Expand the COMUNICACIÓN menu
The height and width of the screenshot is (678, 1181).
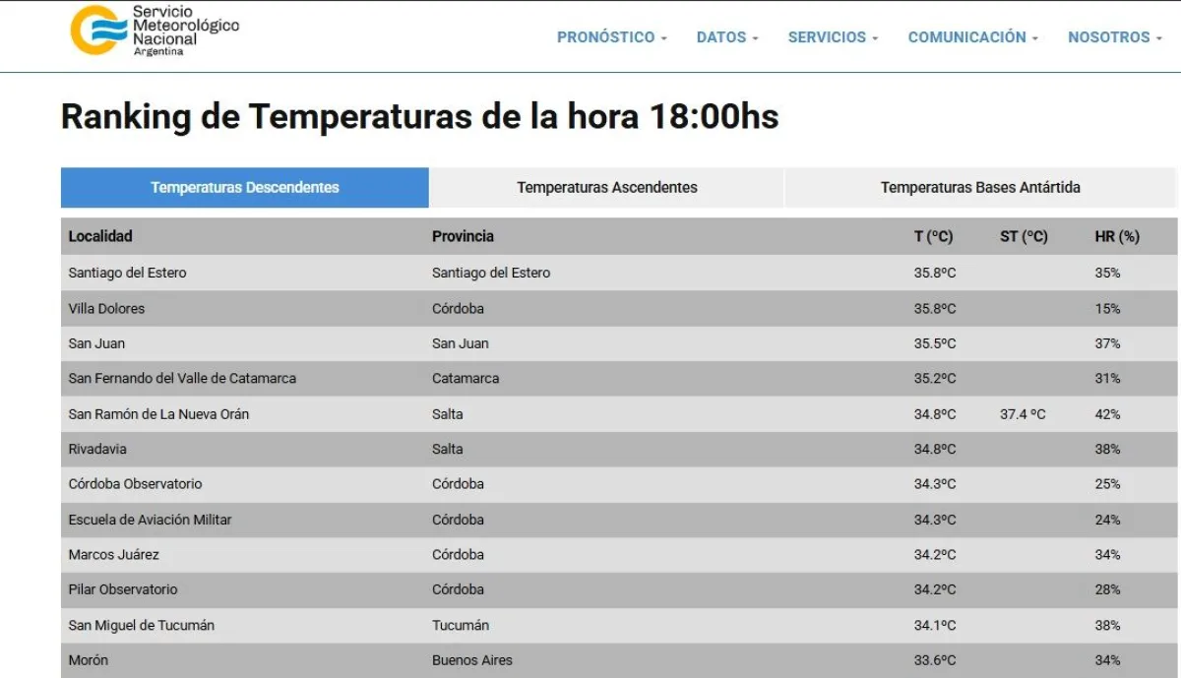click(x=972, y=37)
